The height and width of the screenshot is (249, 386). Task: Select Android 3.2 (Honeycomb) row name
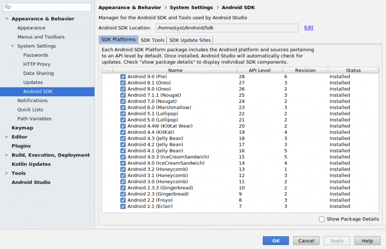pyautogui.click(x=157, y=169)
